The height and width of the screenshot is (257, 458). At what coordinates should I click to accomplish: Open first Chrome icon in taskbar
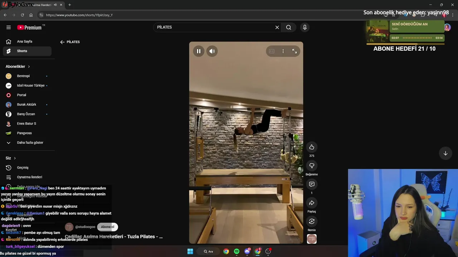coord(226,251)
